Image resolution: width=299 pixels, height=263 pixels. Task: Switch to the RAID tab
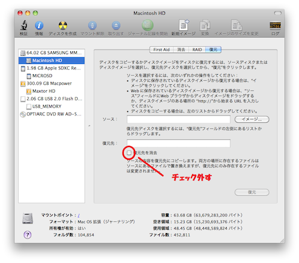coord(197,50)
